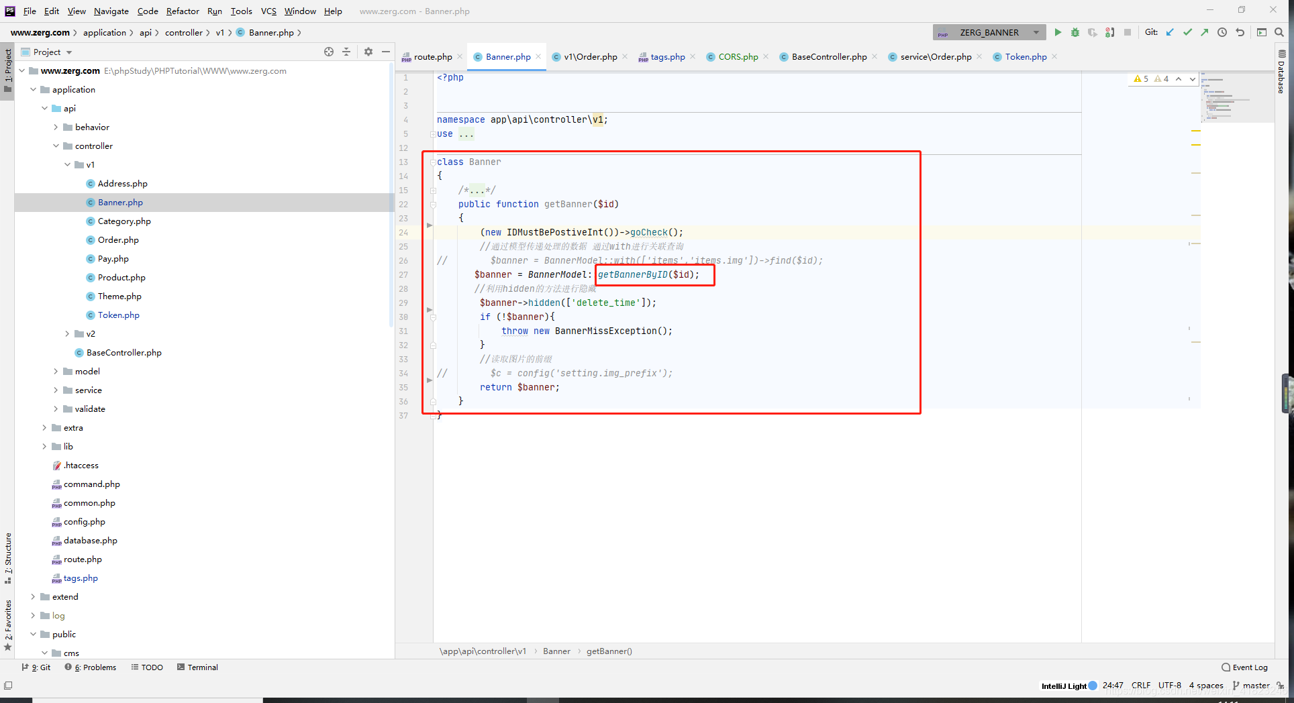Screen dimensions: 1294x703
Task: Expand the folded use statements on line 5
Action: (433, 134)
